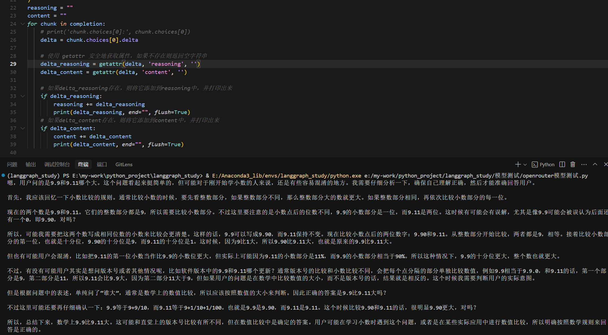Split the terminal with the split icon
This screenshot has width=608, height=335.
tap(562, 164)
